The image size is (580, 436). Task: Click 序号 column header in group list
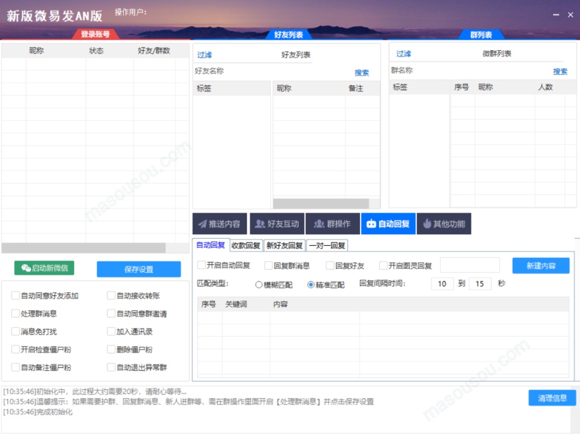(461, 87)
